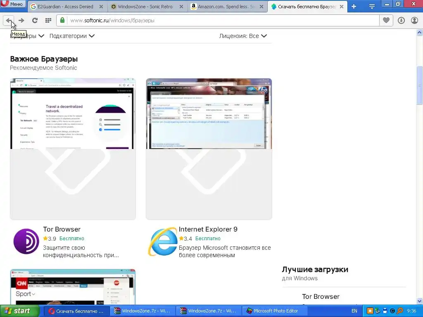Click the Важное Браузеры heading
Image resolution: width=423 pixels, height=317 pixels.
(x=44, y=59)
